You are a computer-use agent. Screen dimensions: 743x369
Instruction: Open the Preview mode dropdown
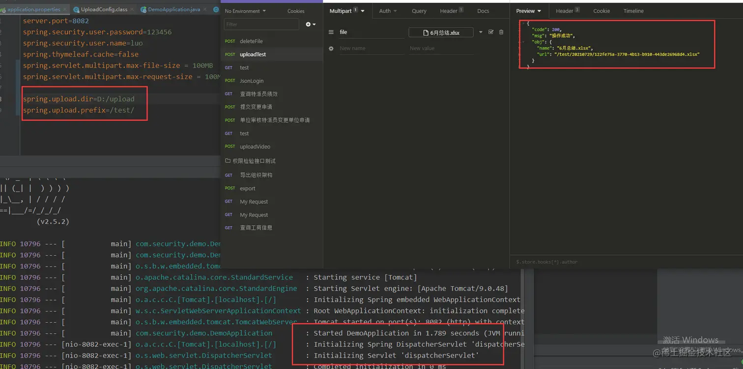tap(528, 11)
